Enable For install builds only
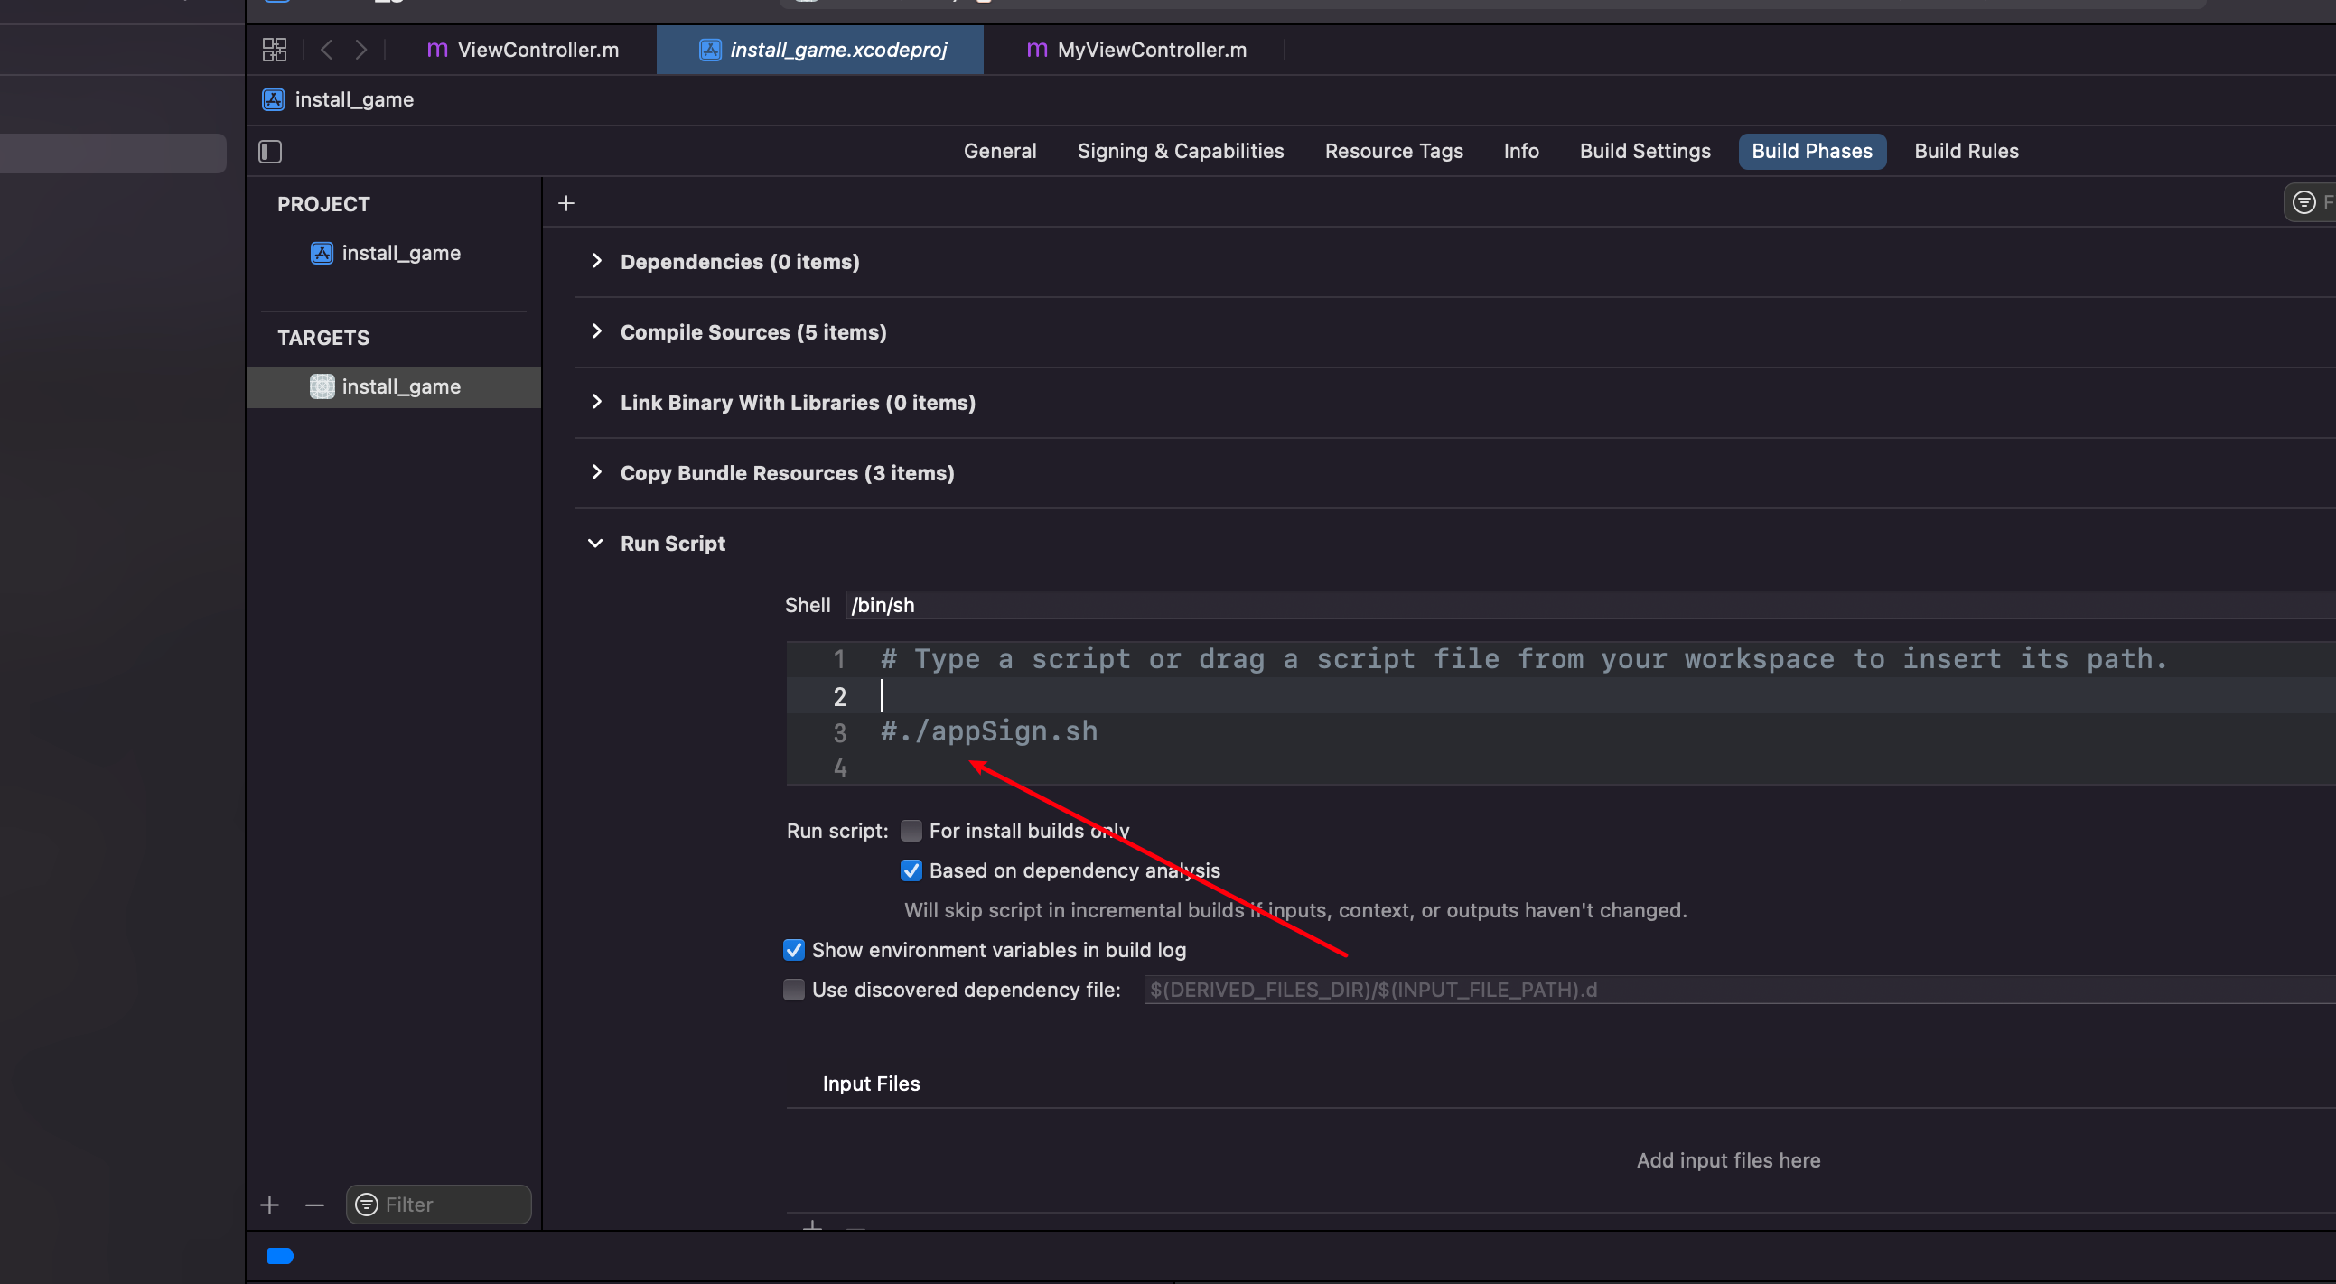Viewport: 2336px width, 1284px height. tap(911, 831)
